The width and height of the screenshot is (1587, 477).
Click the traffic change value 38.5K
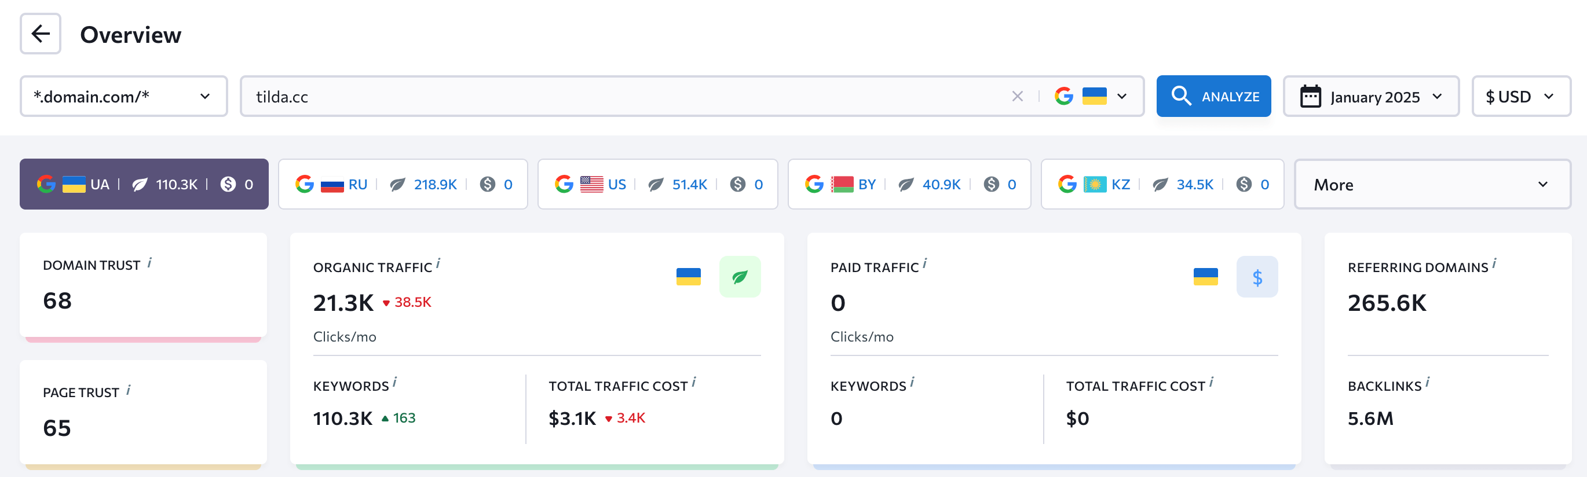[x=413, y=302]
